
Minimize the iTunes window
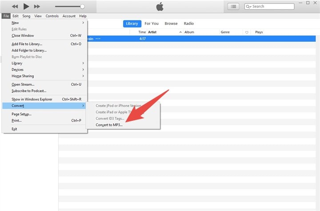300,3
